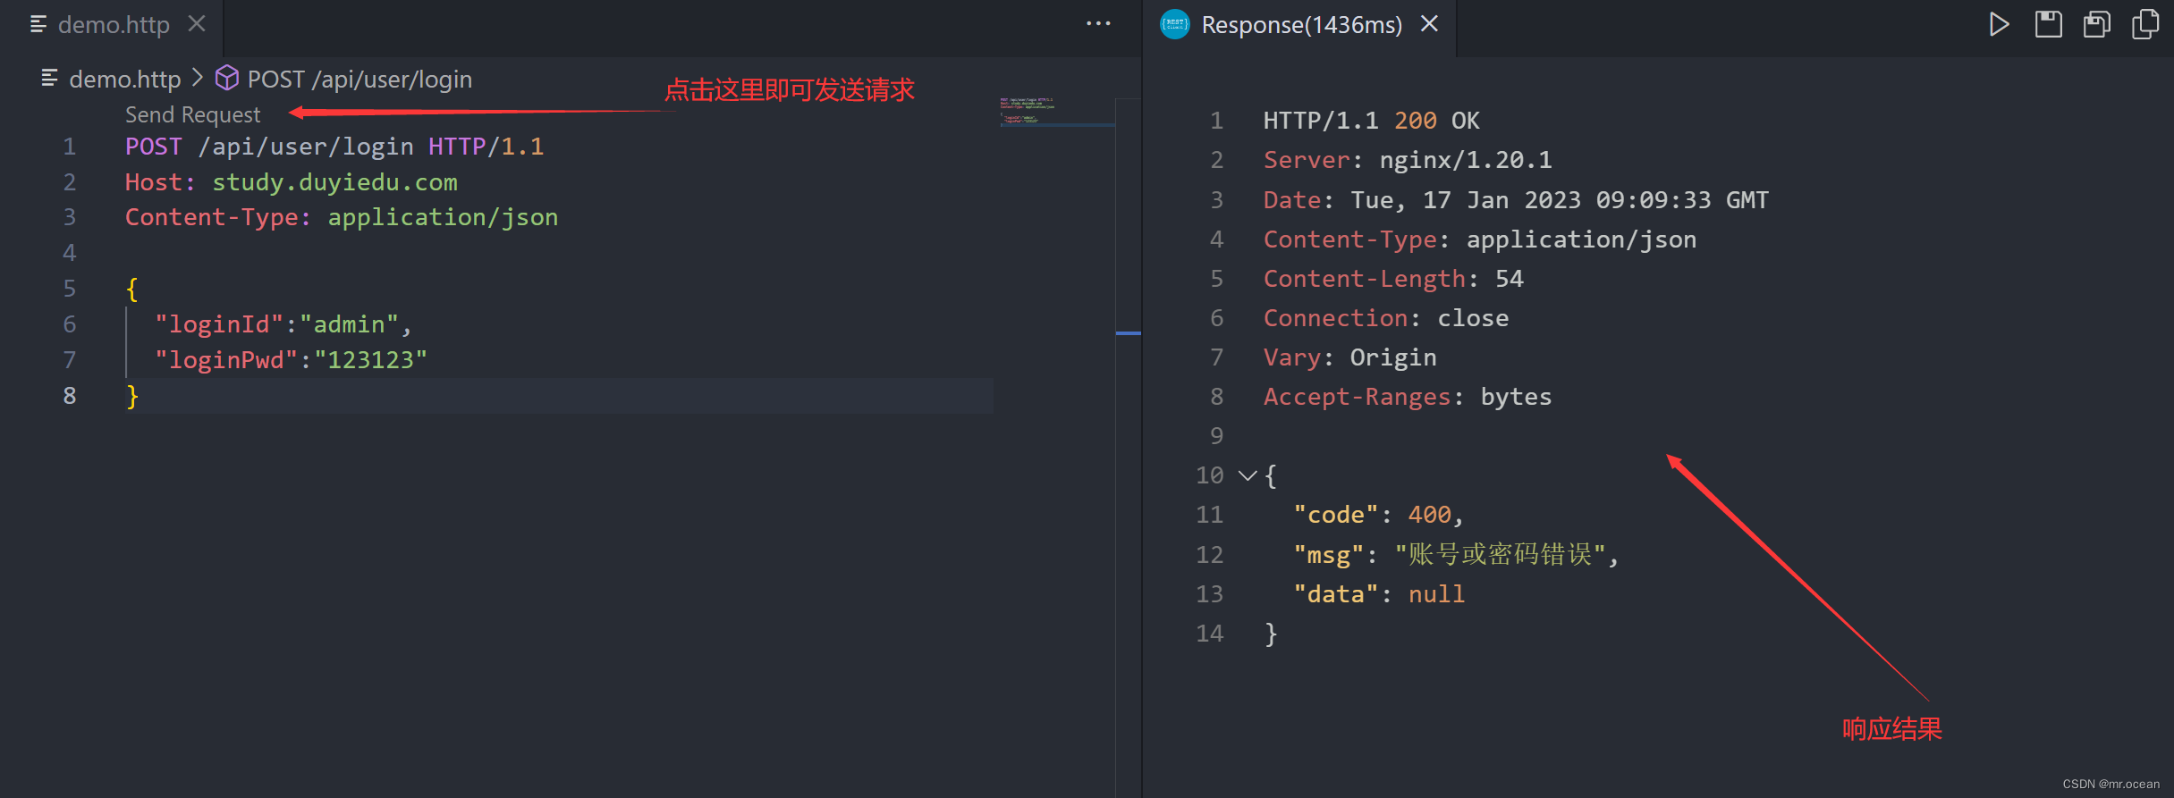
Task: Click POST /api/user/login breadcrumb item
Action: [360, 79]
